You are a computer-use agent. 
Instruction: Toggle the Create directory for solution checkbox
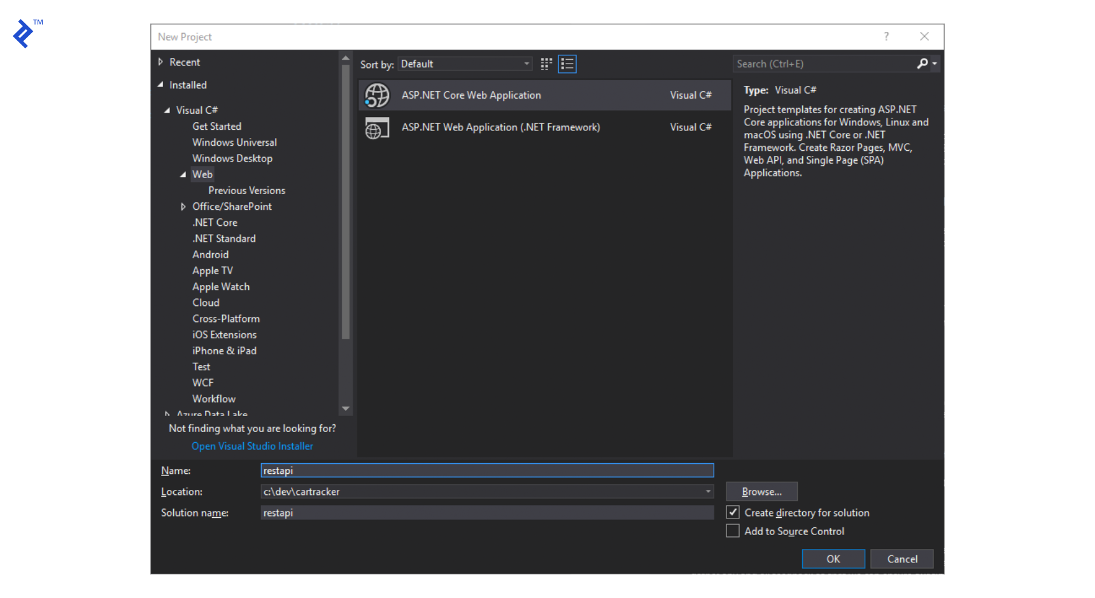(733, 512)
